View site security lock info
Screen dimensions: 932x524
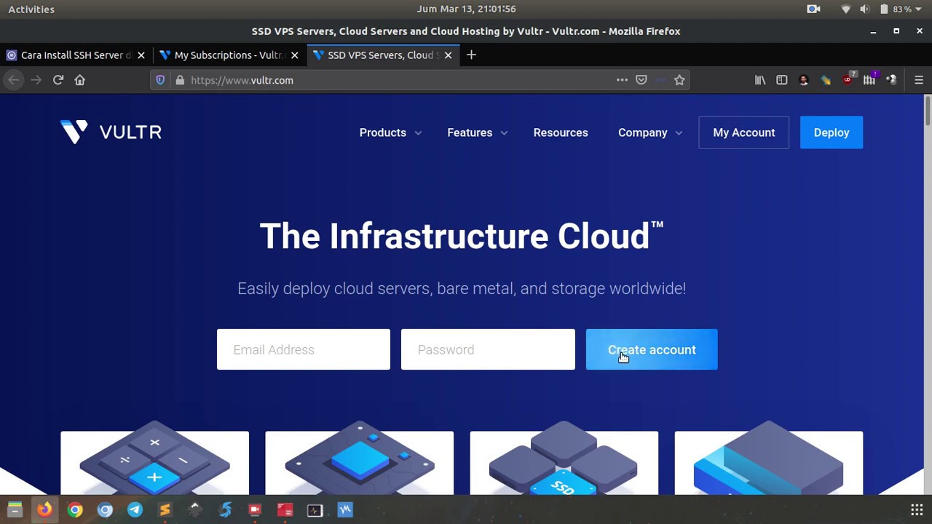(180, 80)
